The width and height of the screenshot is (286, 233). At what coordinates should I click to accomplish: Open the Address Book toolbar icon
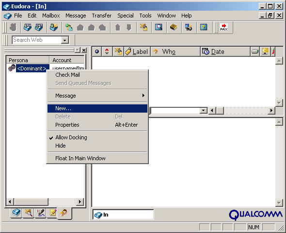click(174, 27)
